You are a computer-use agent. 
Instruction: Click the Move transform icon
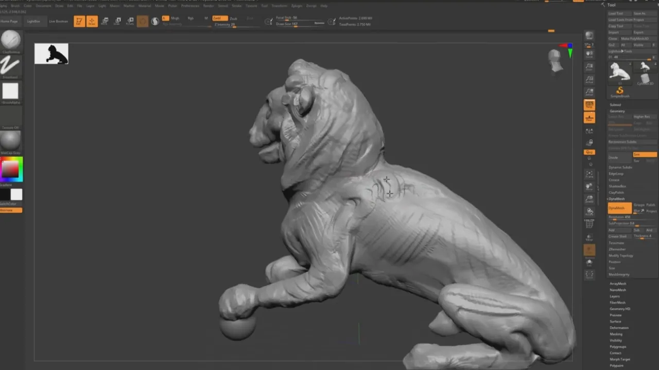pyautogui.click(x=105, y=22)
